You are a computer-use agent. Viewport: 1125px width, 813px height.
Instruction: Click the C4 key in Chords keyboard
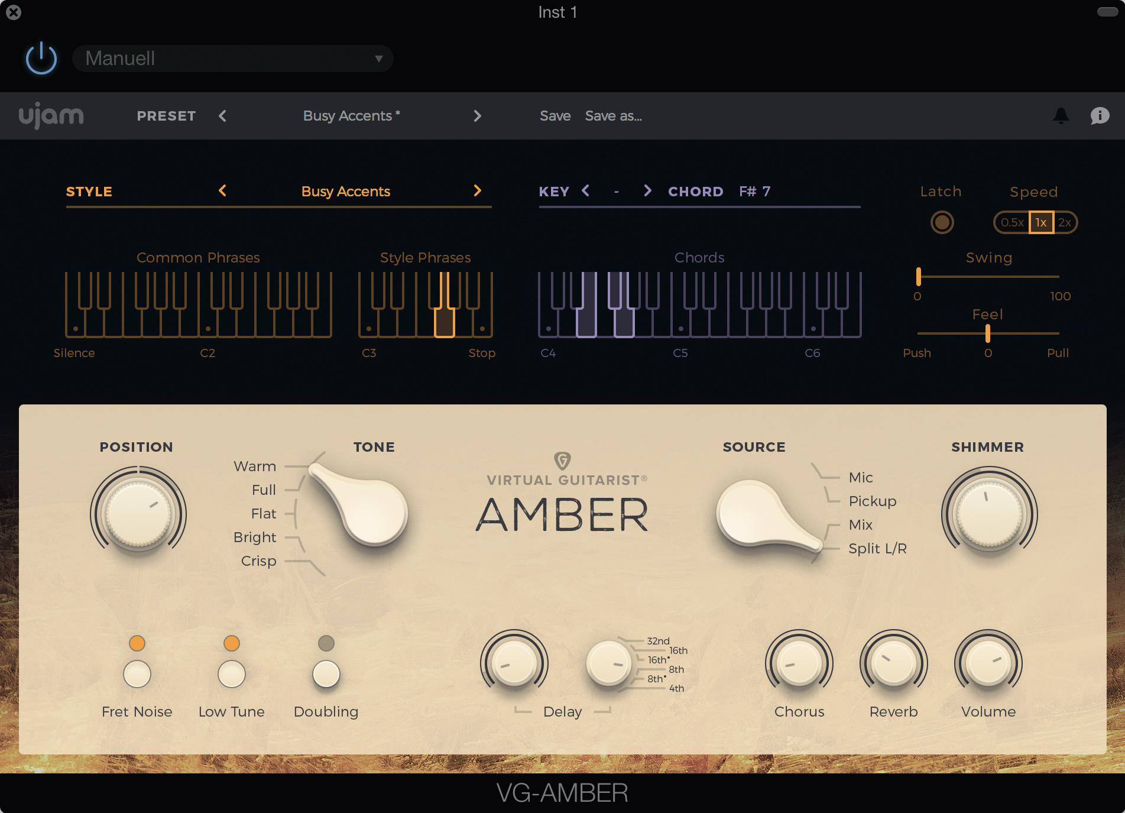548,322
